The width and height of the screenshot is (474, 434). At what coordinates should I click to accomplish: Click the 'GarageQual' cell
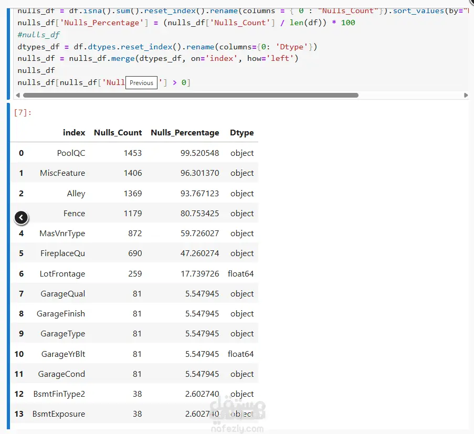[63, 294]
